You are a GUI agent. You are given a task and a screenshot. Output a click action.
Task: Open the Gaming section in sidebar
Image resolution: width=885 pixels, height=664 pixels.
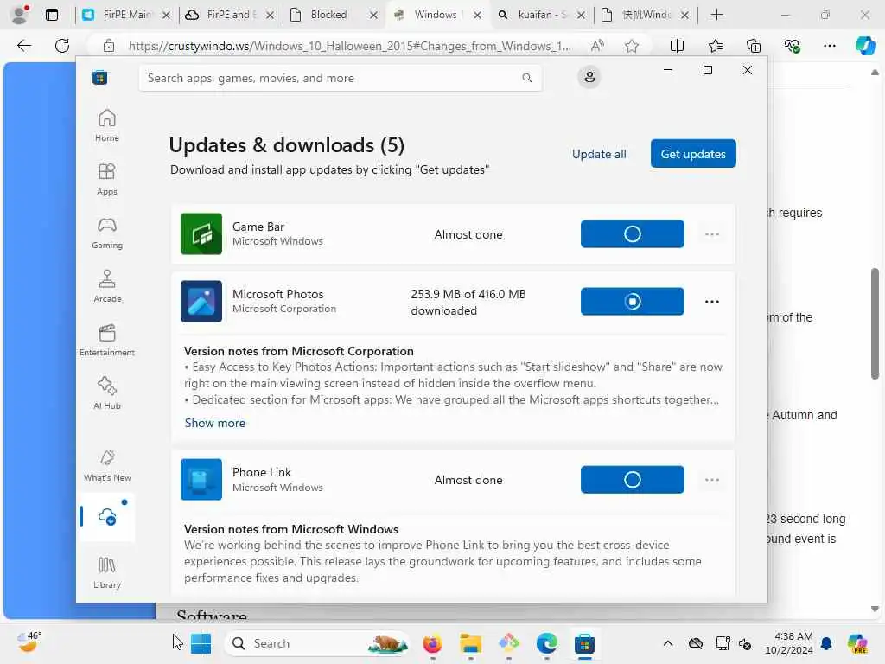point(106,233)
